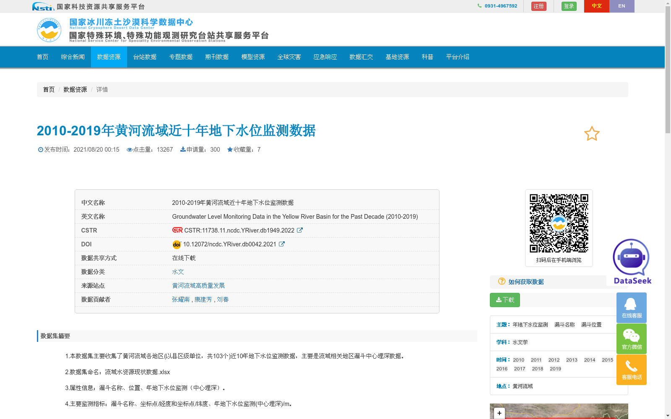Screen dimensions: 671x419
Task: Open official WeChat widget
Action: pos(632,339)
